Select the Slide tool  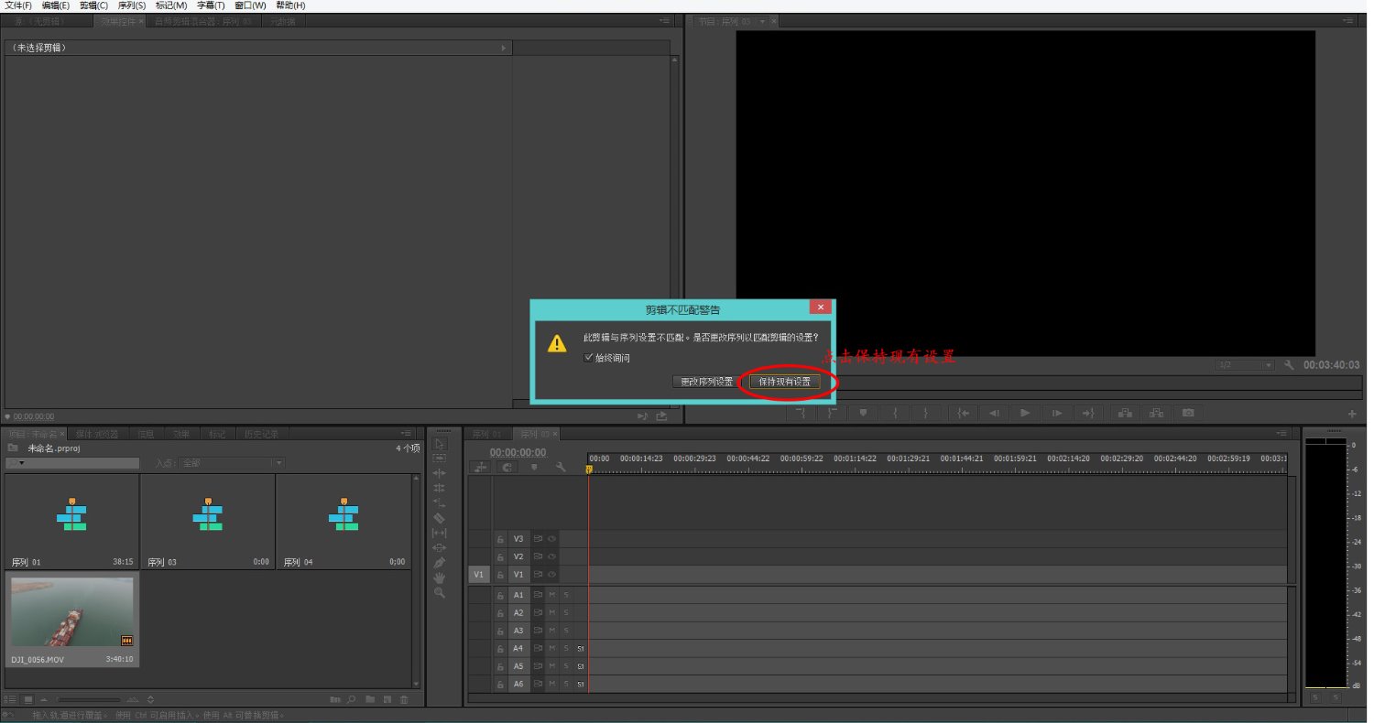pos(440,547)
